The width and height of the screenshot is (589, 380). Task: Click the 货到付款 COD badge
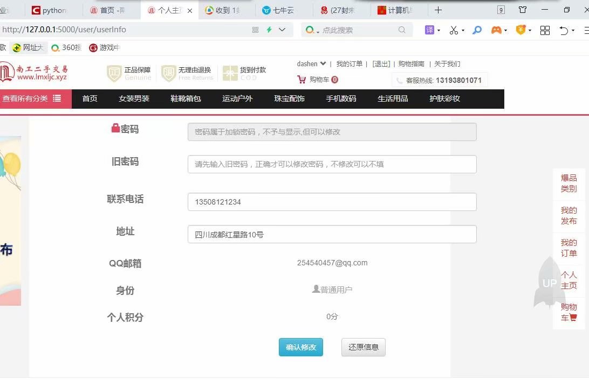[x=244, y=73]
